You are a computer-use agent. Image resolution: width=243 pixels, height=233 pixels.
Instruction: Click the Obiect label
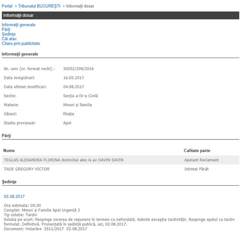10,114
